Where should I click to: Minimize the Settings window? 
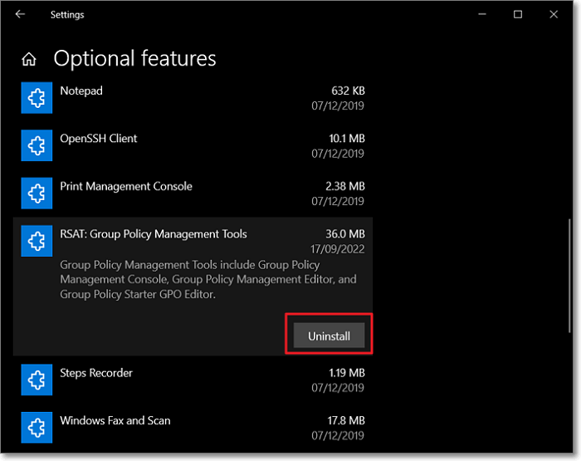coord(482,14)
